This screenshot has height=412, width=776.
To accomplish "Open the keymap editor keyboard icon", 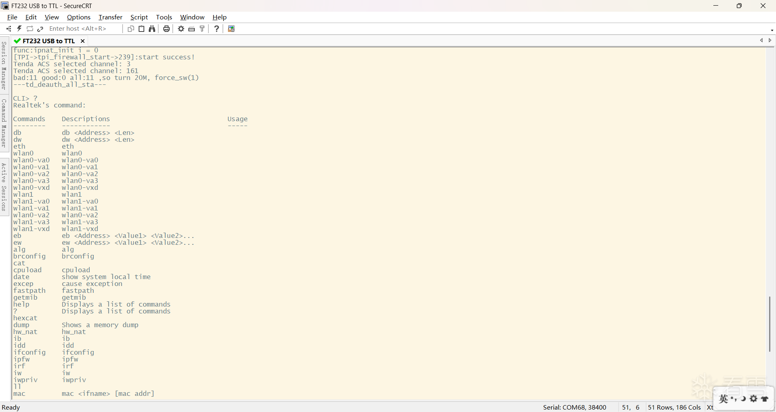I will coord(192,29).
